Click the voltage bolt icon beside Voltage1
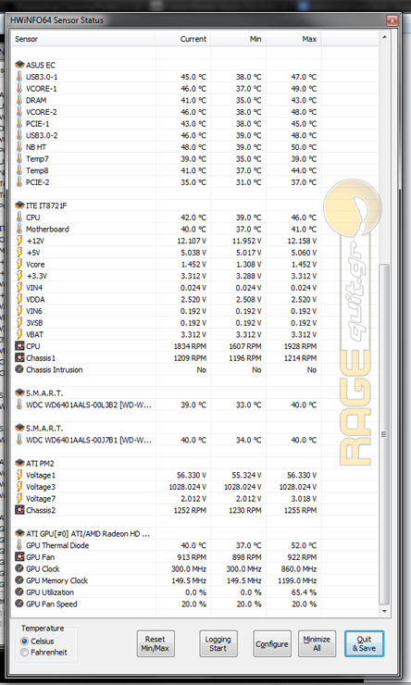This screenshot has height=685, width=411. tap(19, 475)
